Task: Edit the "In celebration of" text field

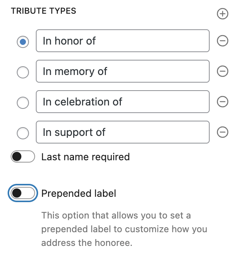Action: 122,102
